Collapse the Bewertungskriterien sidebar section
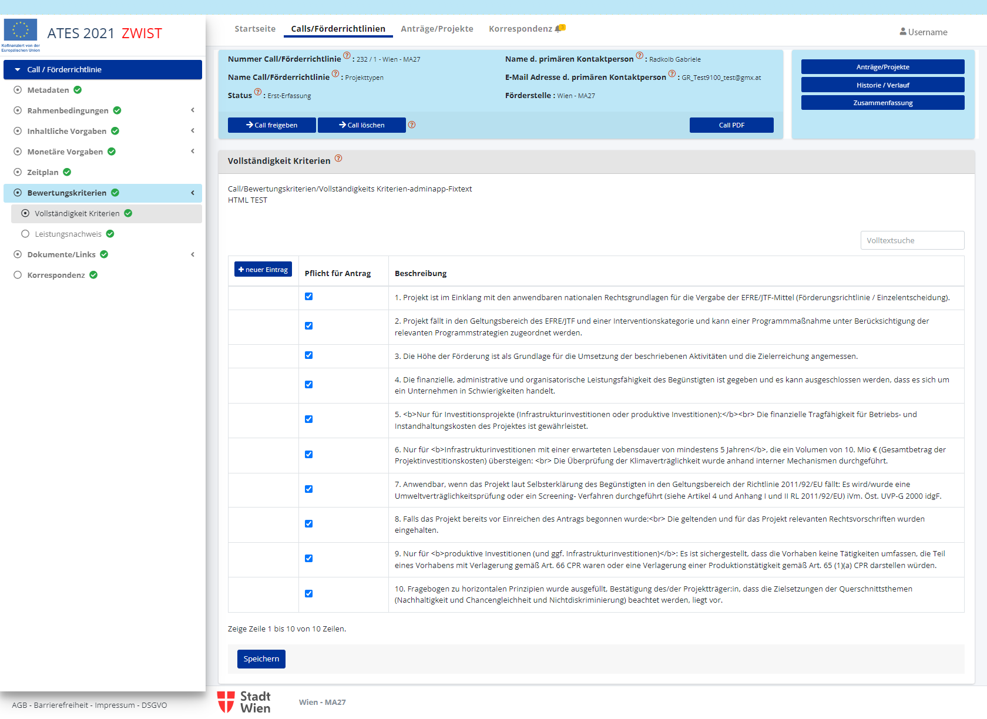Screen dimensions: 987x719 pos(192,193)
